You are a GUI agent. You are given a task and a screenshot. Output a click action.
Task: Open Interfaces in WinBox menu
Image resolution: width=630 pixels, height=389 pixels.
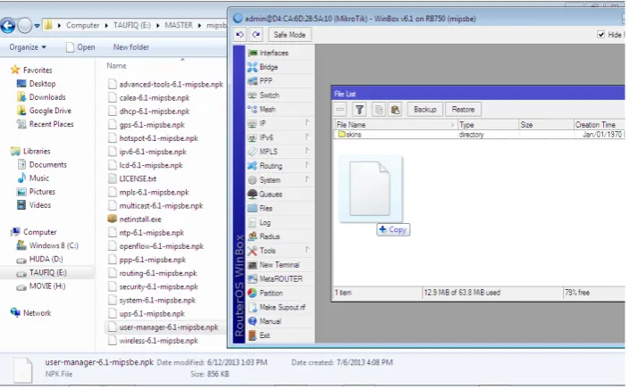coord(273,53)
